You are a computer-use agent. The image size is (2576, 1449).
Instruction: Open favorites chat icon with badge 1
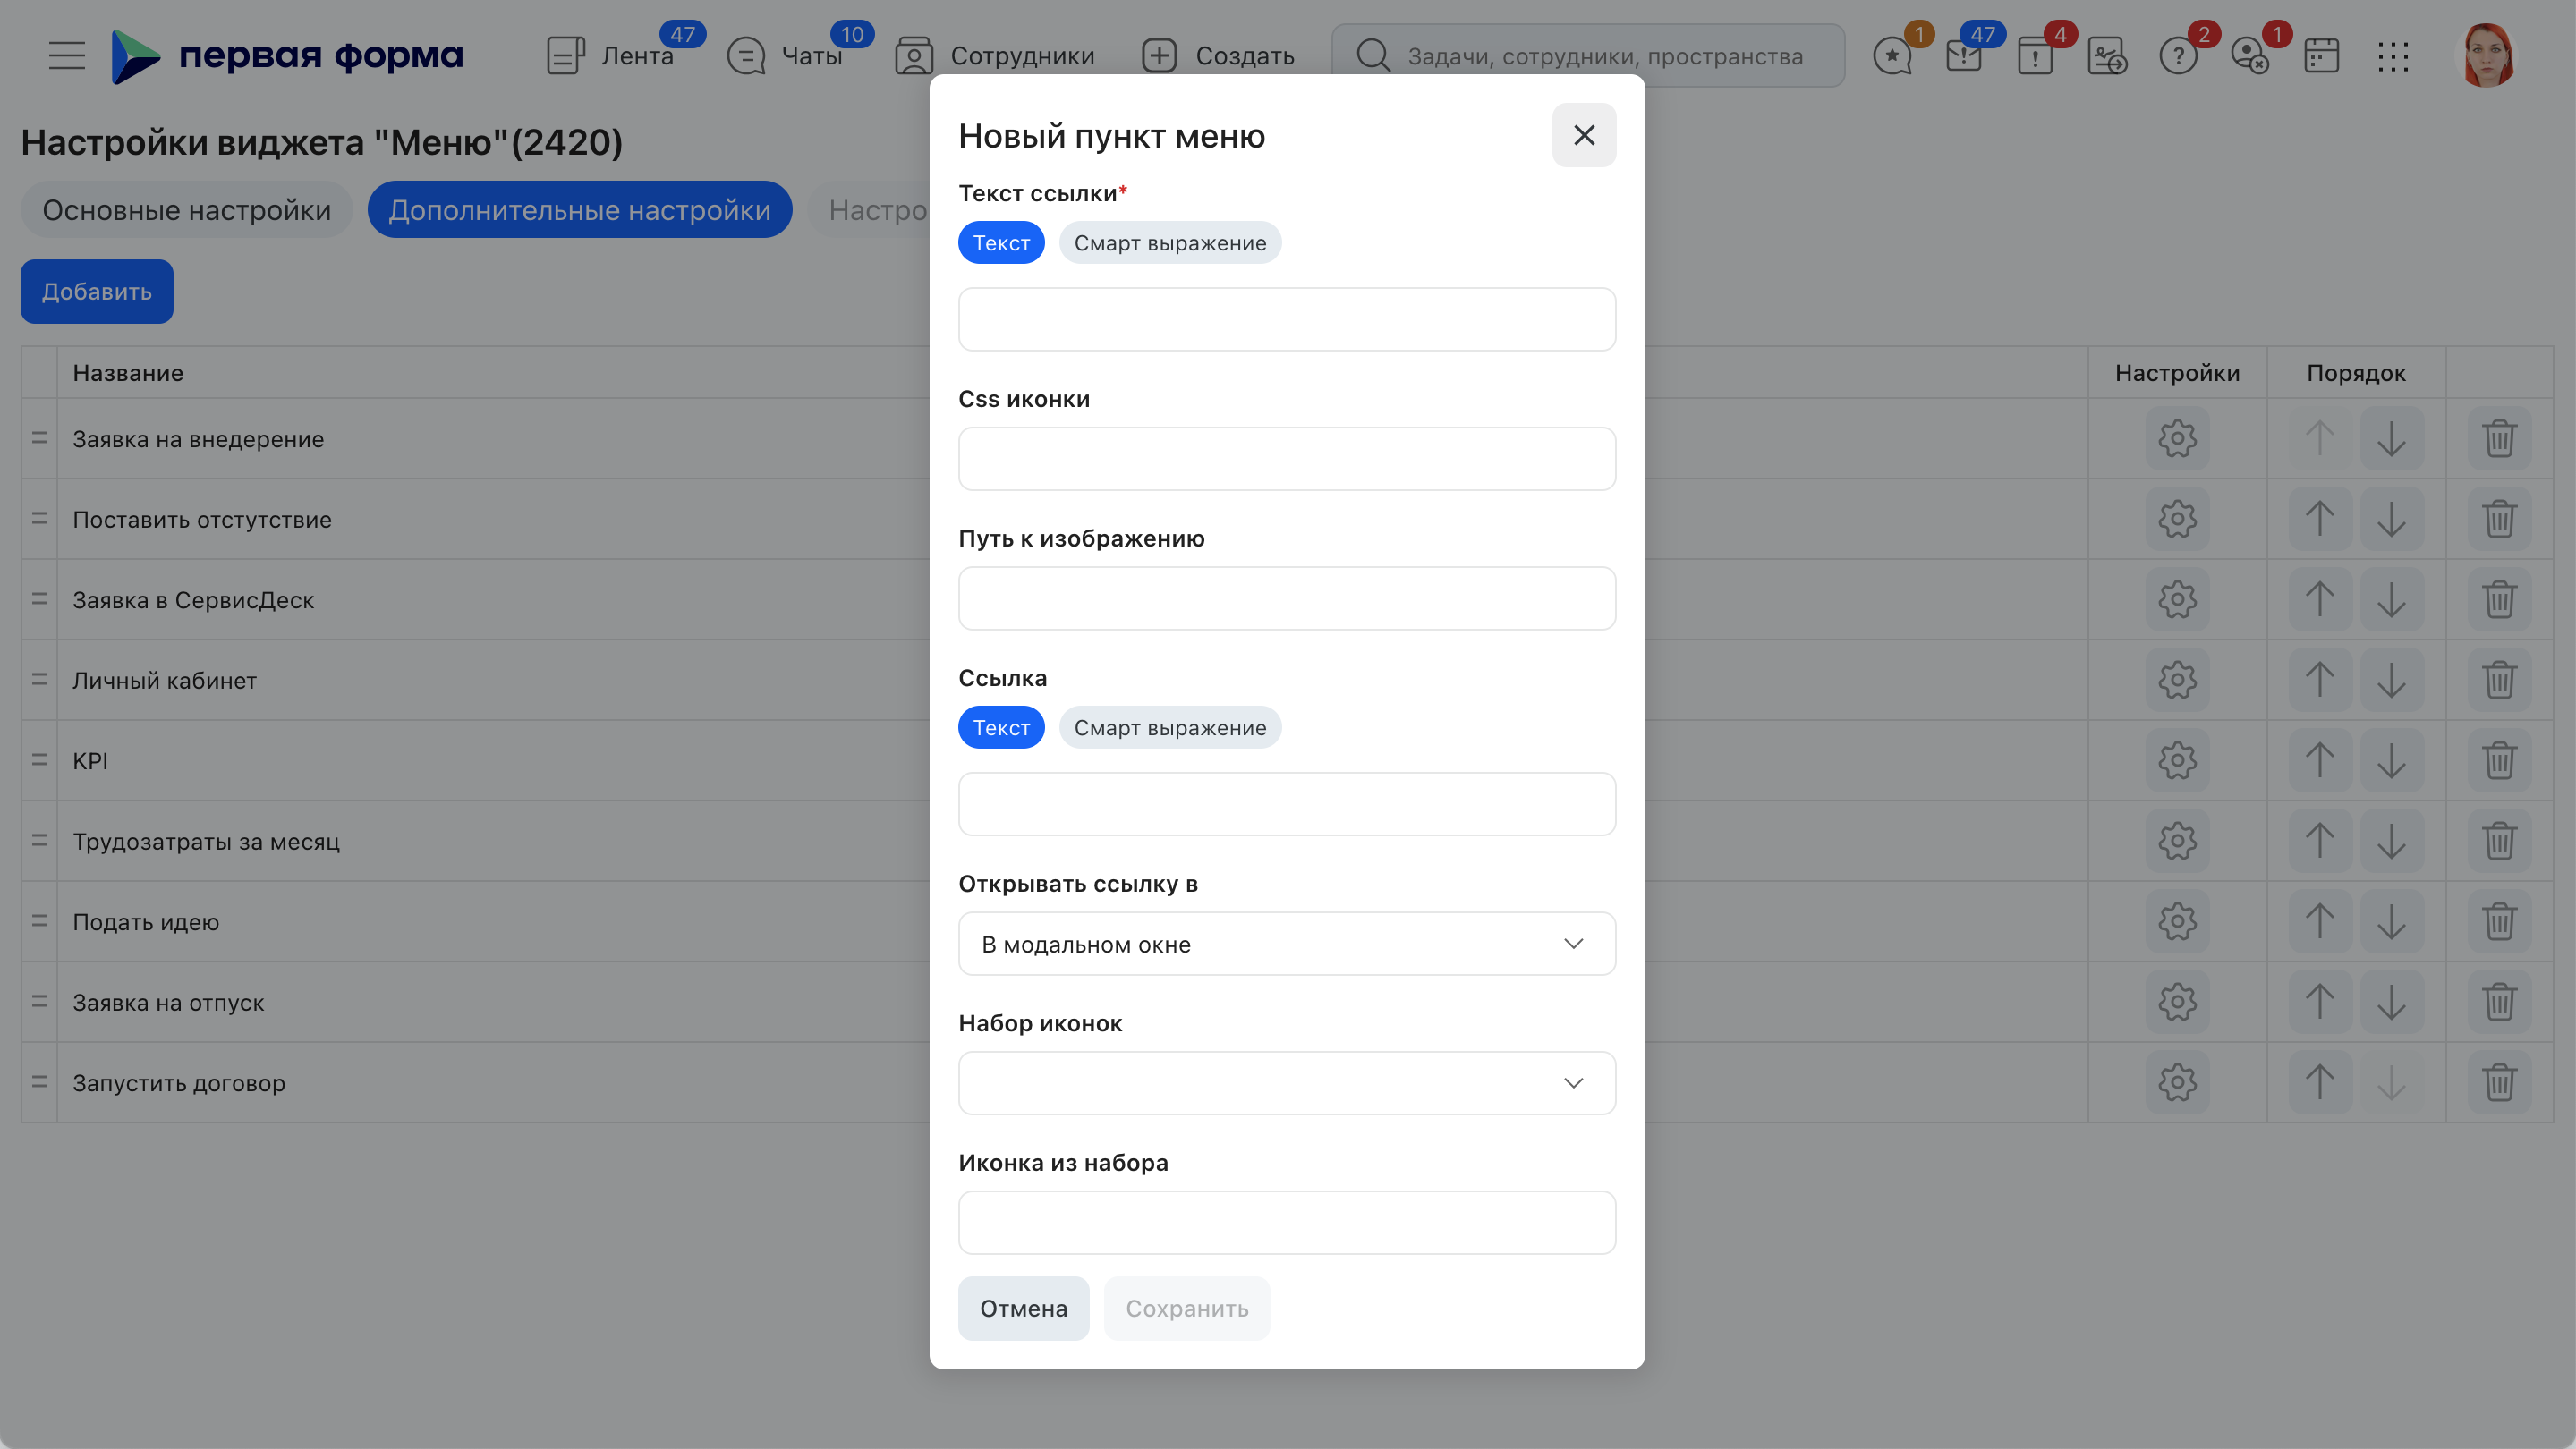(x=1892, y=56)
